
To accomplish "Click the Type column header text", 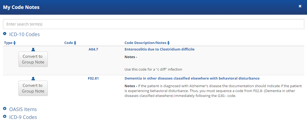I will [x=8, y=43].
